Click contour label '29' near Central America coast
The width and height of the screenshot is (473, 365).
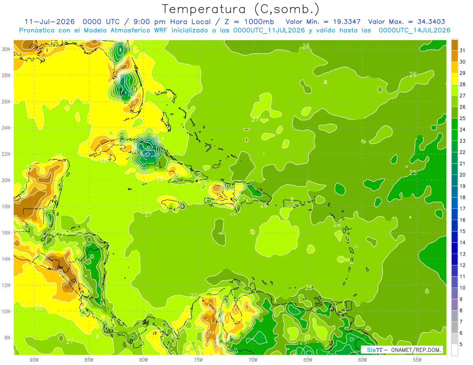(x=22, y=224)
